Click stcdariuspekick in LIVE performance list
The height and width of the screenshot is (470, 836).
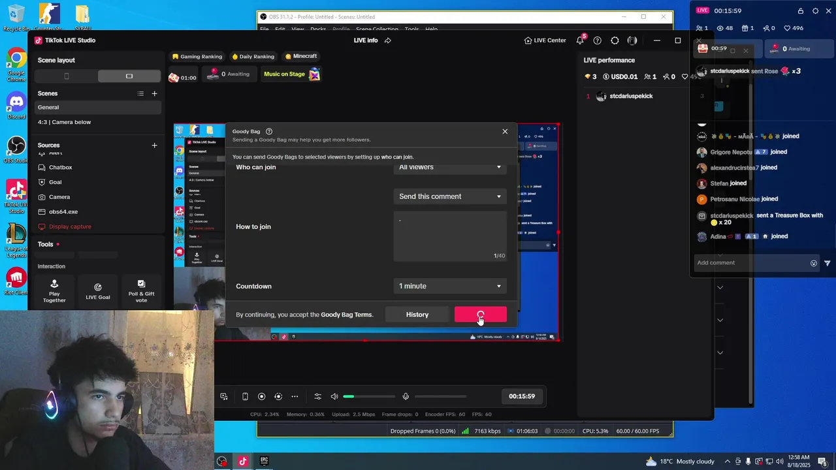tap(631, 96)
